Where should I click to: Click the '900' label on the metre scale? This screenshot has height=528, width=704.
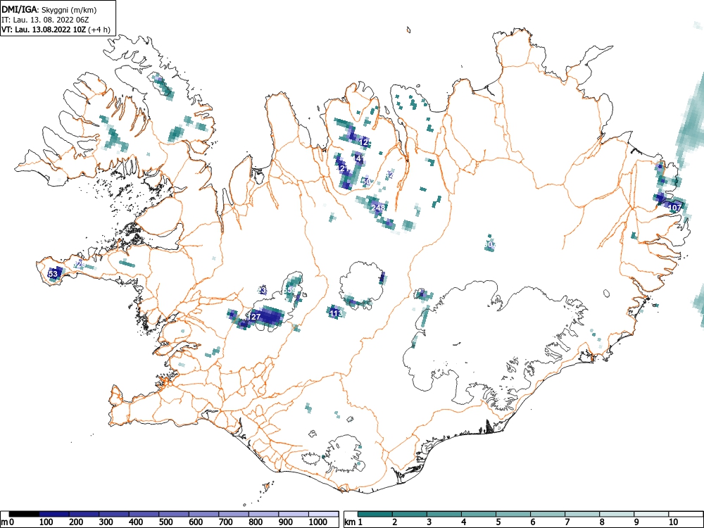coord(286,522)
